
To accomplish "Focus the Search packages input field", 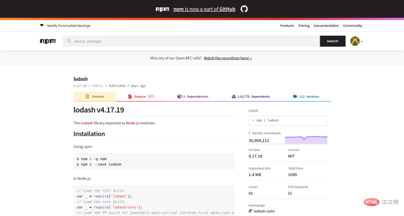I will [191, 41].
